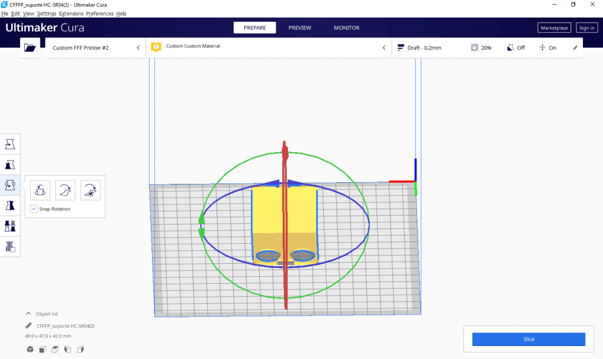Choose Select Face to Align with Build Plate
The width and height of the screenshot is (603, 359).
pos(90,190)
